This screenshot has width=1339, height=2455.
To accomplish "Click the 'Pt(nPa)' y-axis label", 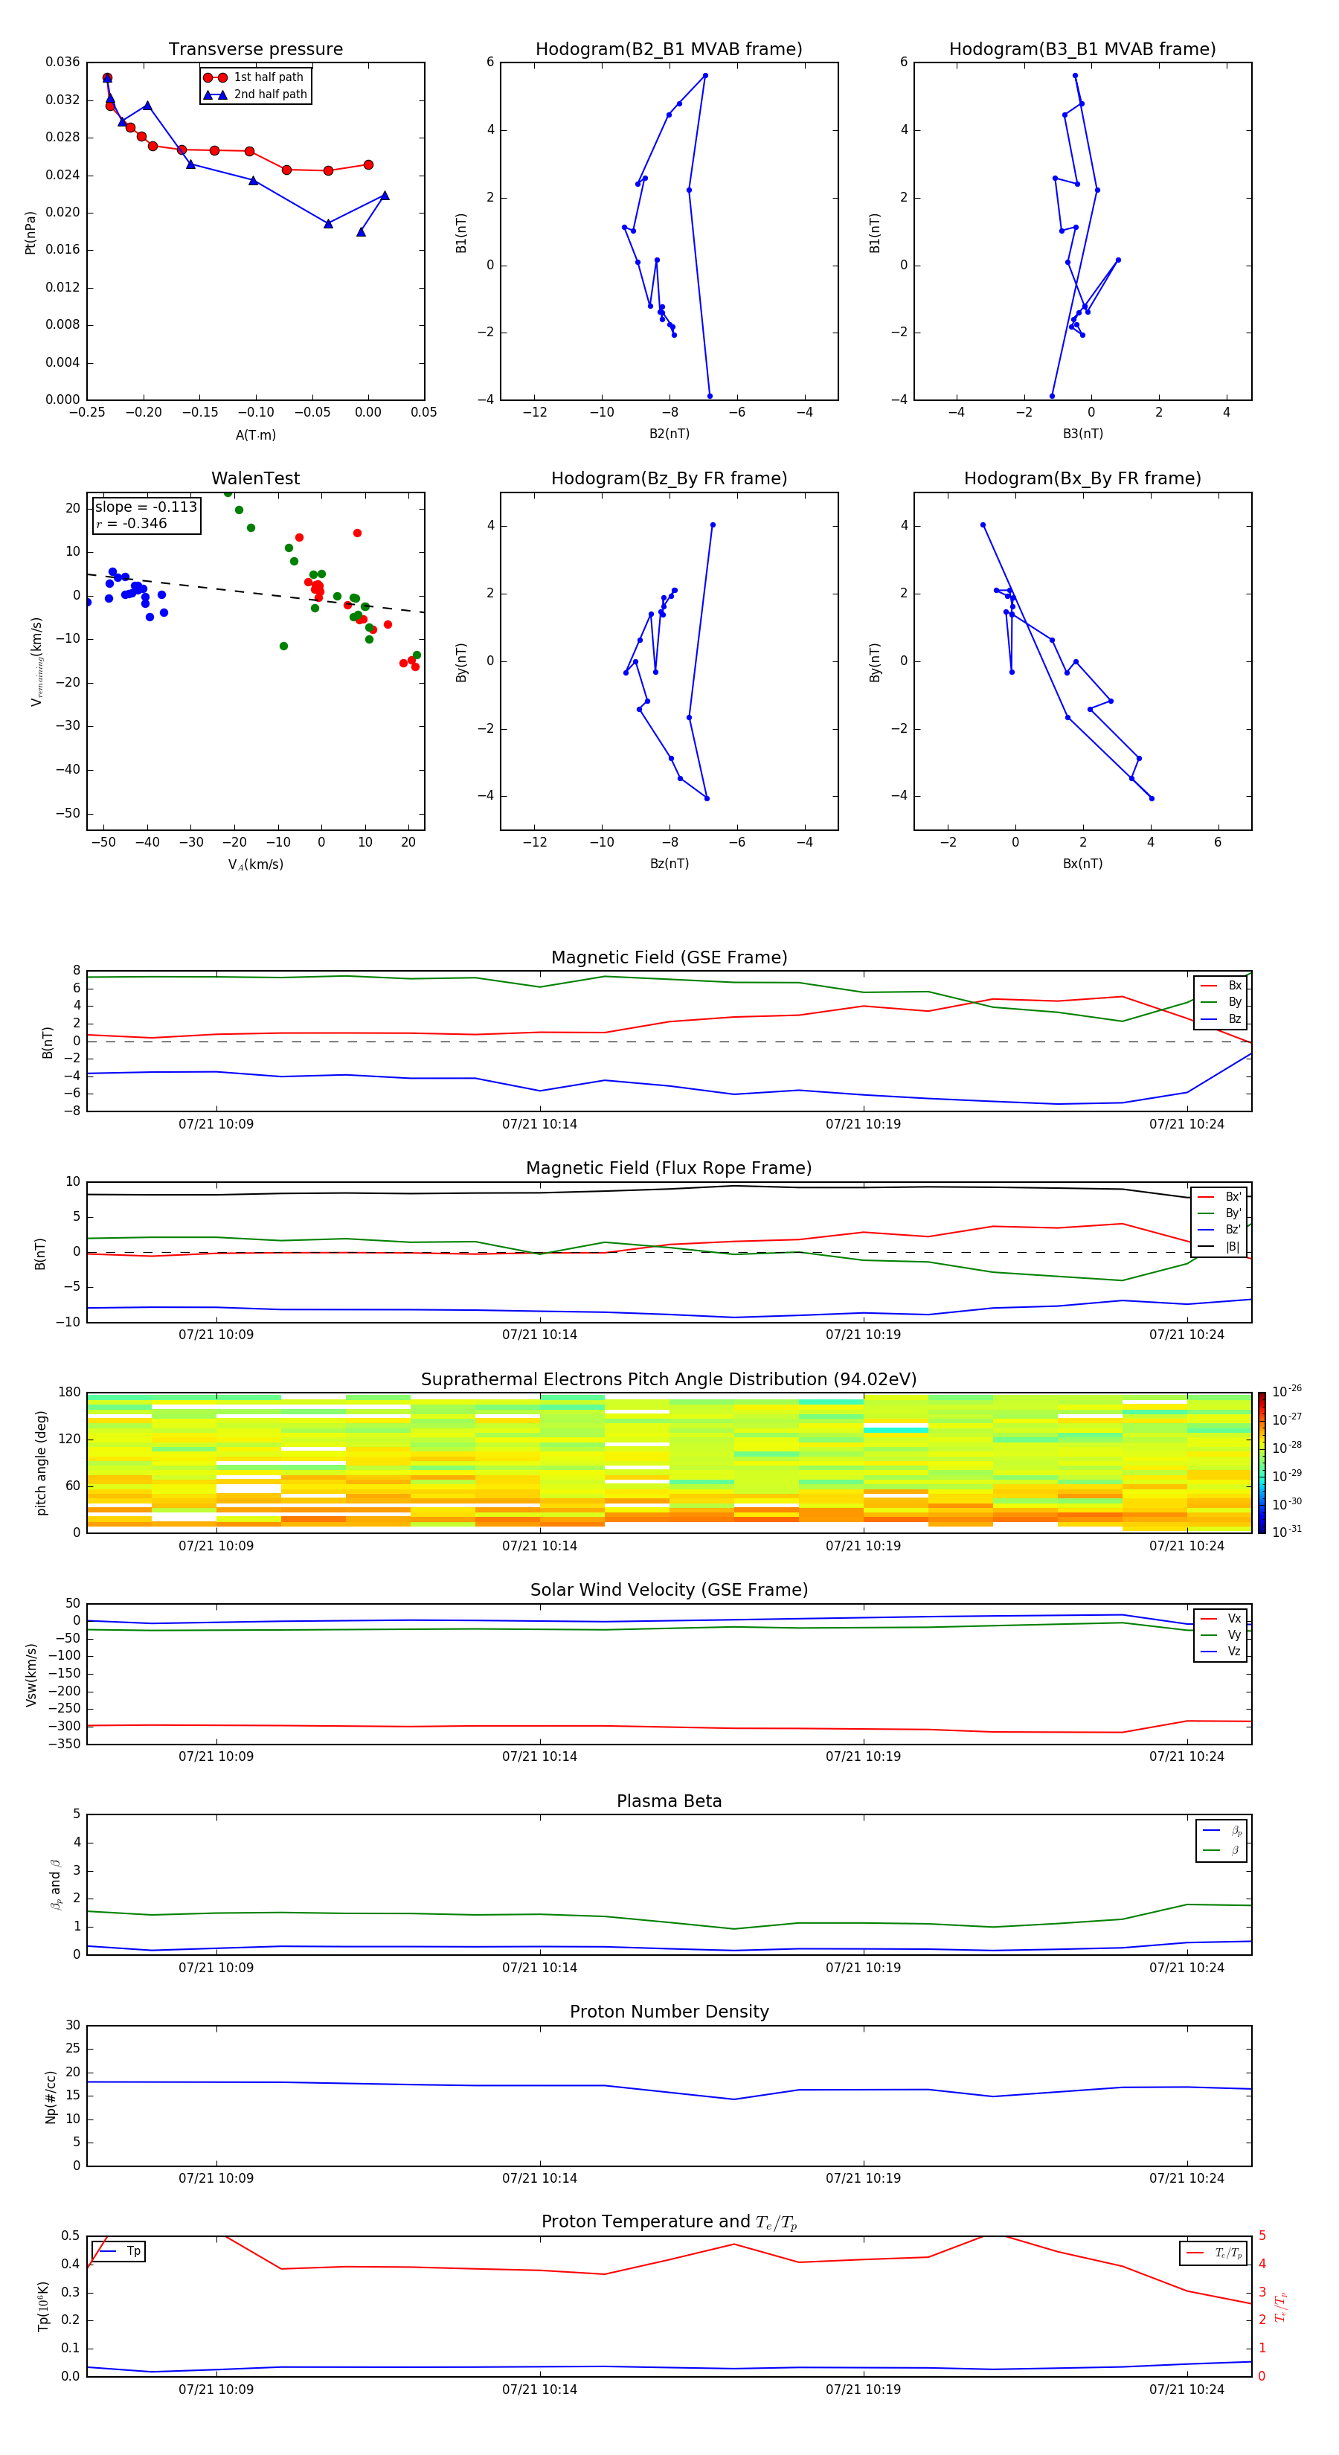I will pos(30,231).
